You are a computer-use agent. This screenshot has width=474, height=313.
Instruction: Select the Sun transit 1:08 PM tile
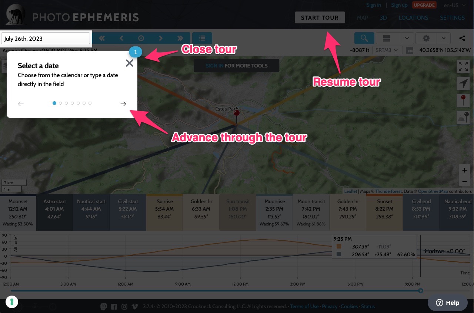pyautogui.click(x=238, y=212)
